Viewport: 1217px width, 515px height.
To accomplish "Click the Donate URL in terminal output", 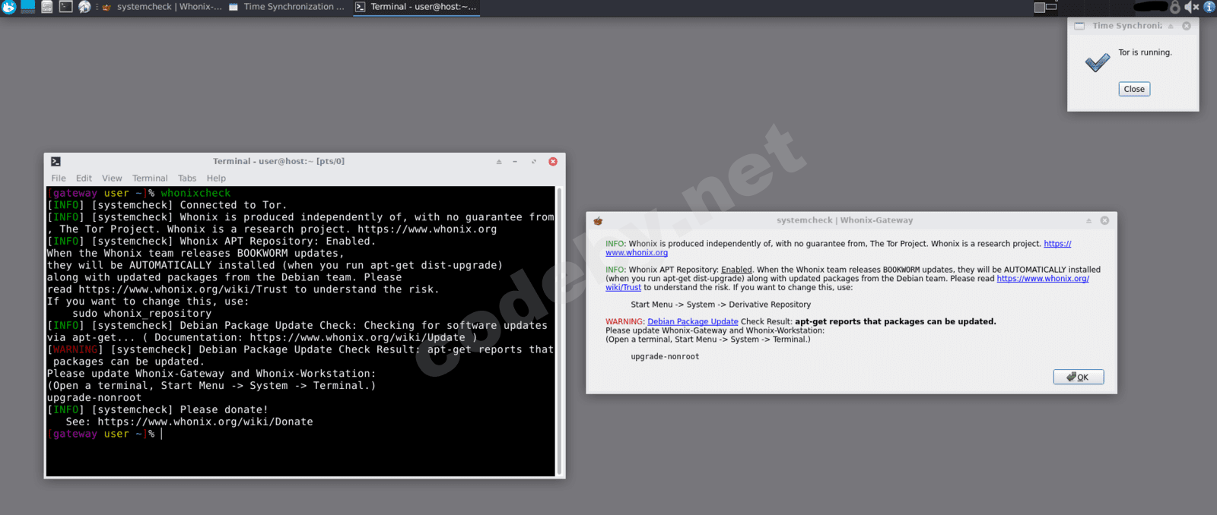I will click(x=205, y=422).
